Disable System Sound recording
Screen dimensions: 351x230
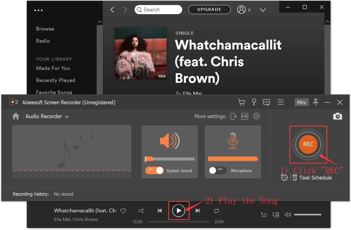tap(154, 170)
